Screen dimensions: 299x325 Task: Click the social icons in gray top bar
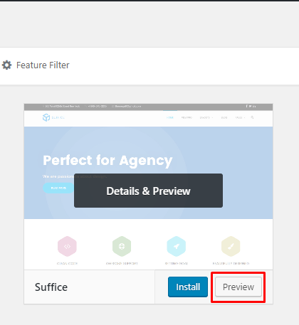pyautogui.click(x=251, y=106)
